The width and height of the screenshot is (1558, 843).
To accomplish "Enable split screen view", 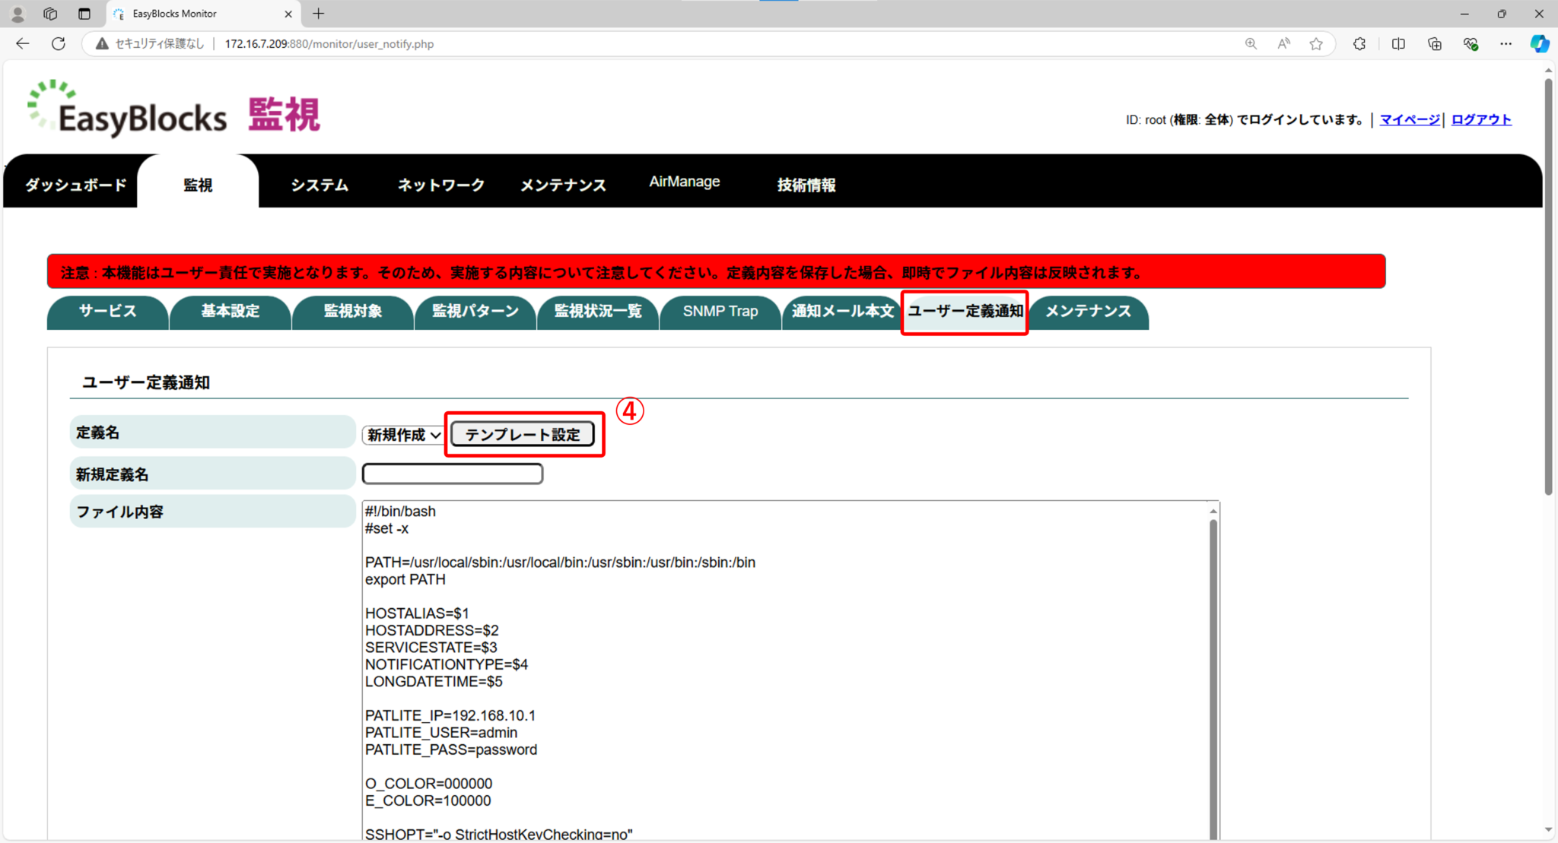I will 1398,43.
